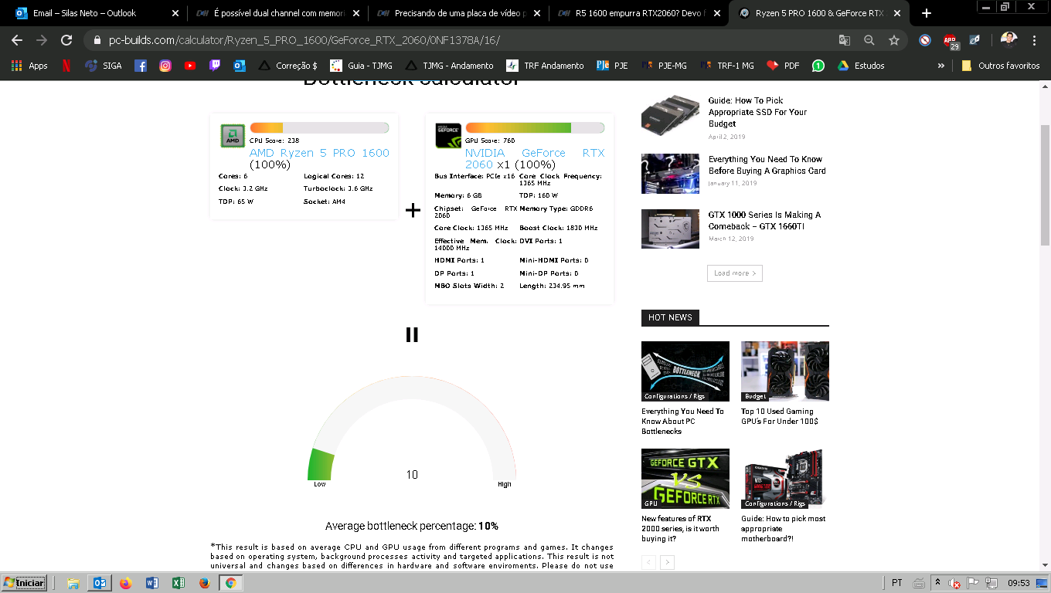Open the Chrome profile avatar
This screenshot has width=1051, height=593.
coord(1008,40)
